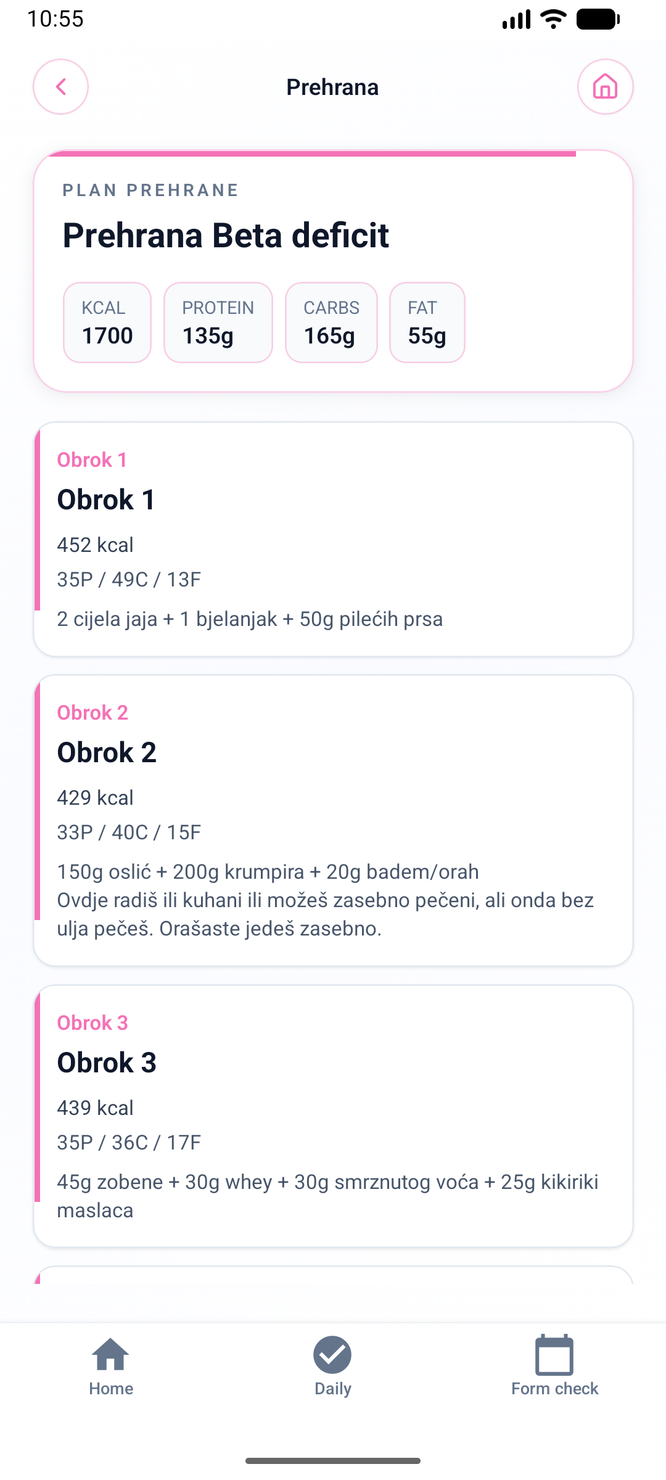Tap the Home house icon in bottom bar
Image resolution: width=666 pixels, height=1480 pixels.
click(x=110, y=1354)
